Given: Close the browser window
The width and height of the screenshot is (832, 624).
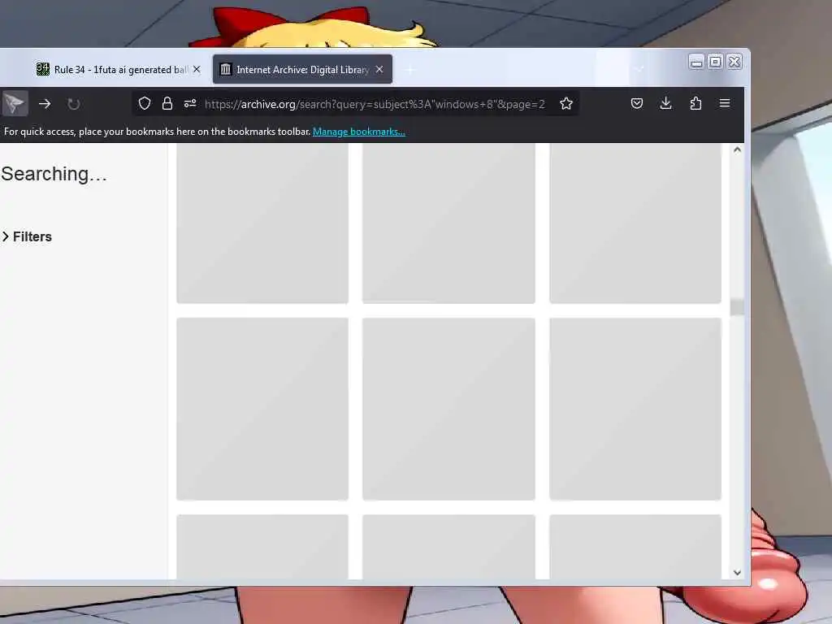Looking at the screenshot, I should click(x=734, y=62).
